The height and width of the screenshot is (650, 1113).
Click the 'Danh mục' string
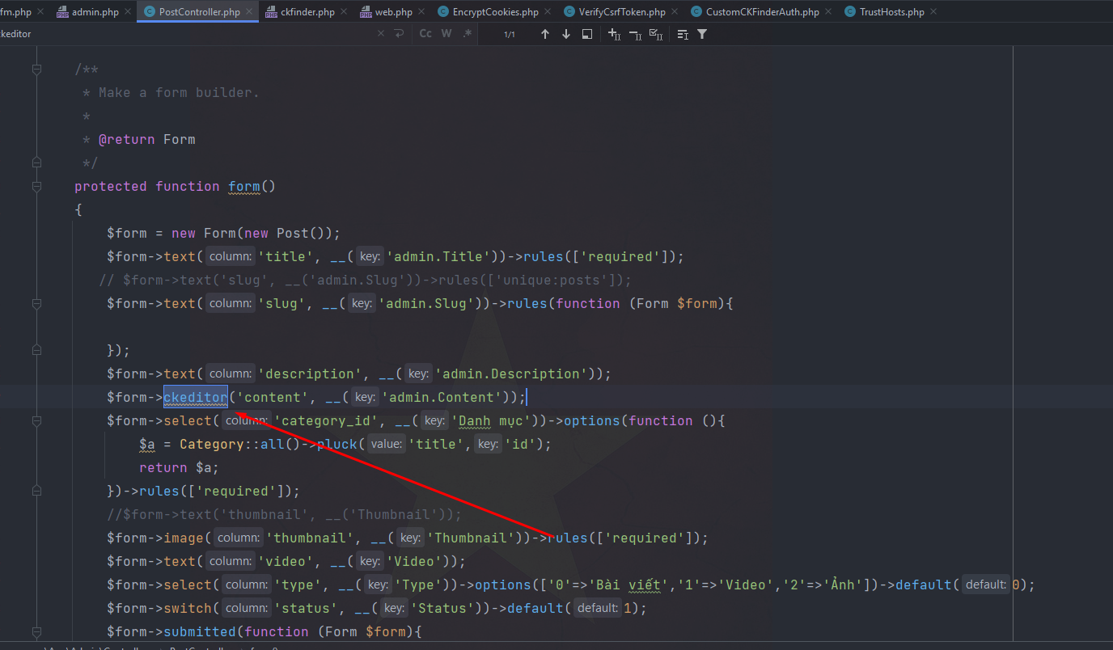[x=492, y=420]
